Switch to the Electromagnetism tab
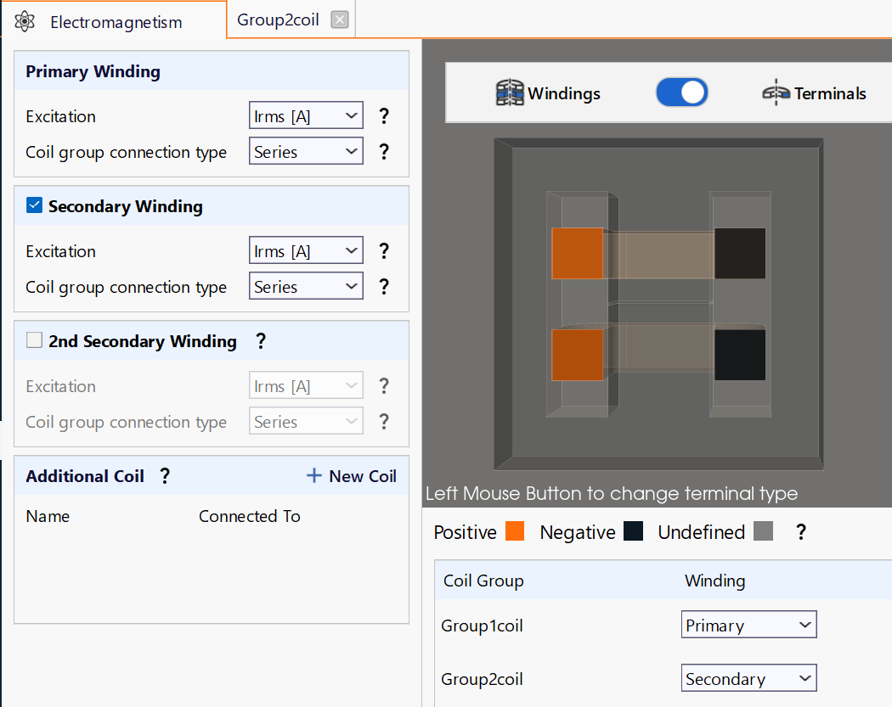 (x=114, y=20)
